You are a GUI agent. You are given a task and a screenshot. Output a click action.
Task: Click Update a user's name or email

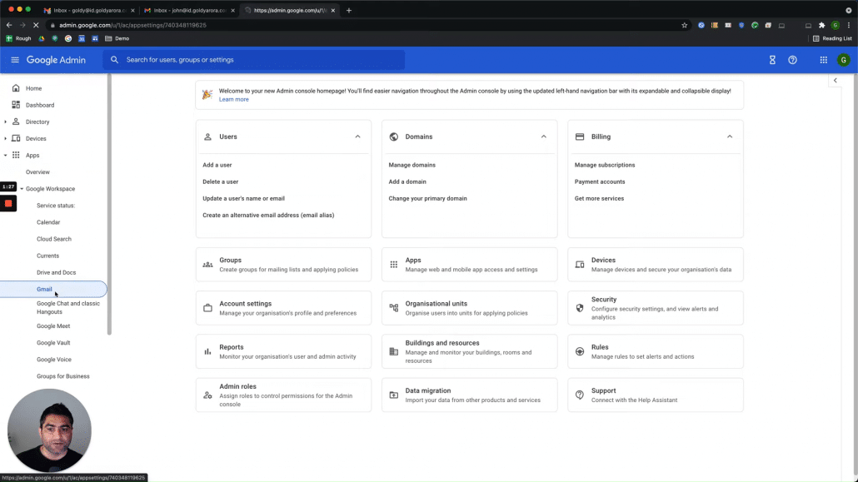[x=243, y=199]
